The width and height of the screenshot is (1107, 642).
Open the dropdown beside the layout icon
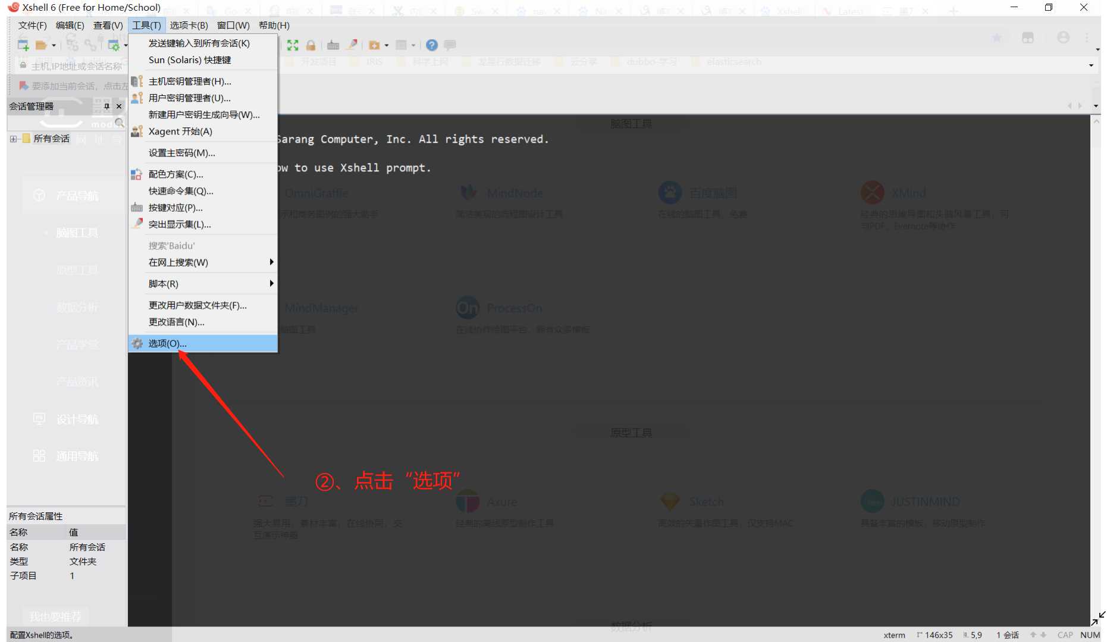tap(413, 45)
